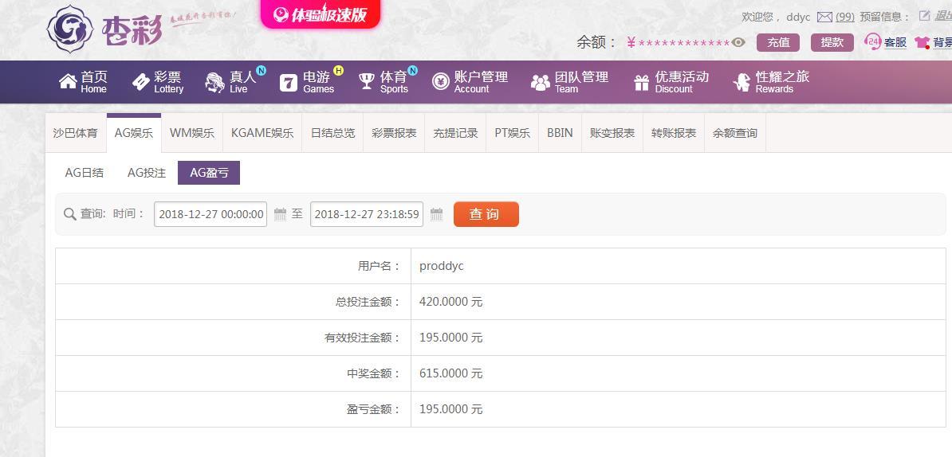
Task: Click the edit note icon beside 预留信息
Action: pyautogui.click(x=925, y=16)
